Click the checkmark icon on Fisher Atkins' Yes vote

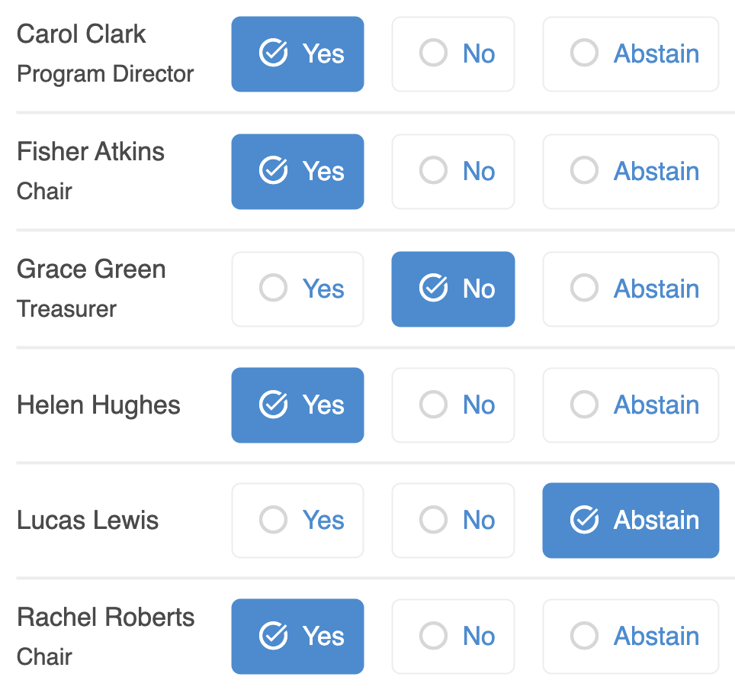click(x=273, y=170)
